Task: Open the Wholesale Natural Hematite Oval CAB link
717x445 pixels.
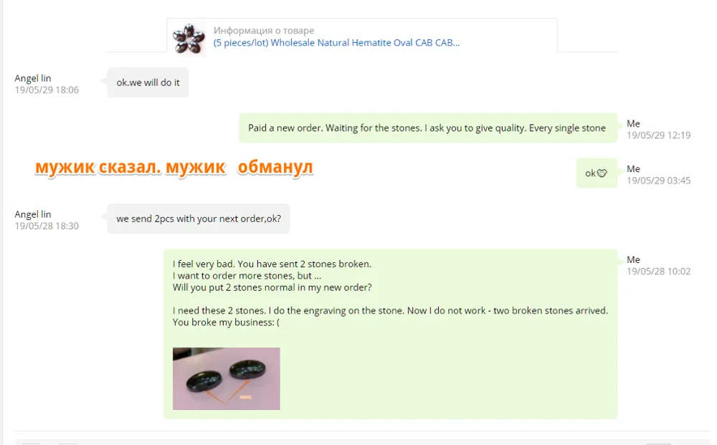Action: (336, 43)
